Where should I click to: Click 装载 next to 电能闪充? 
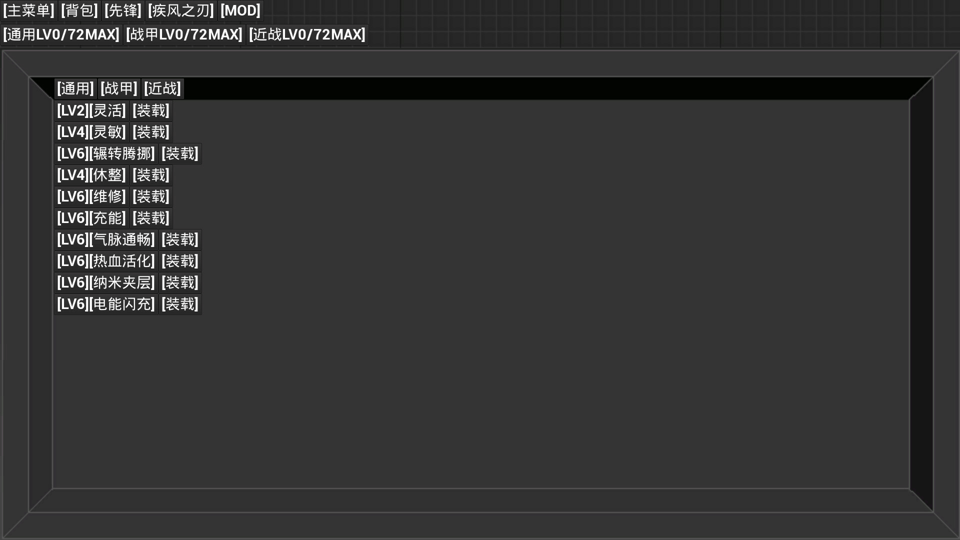180,304
